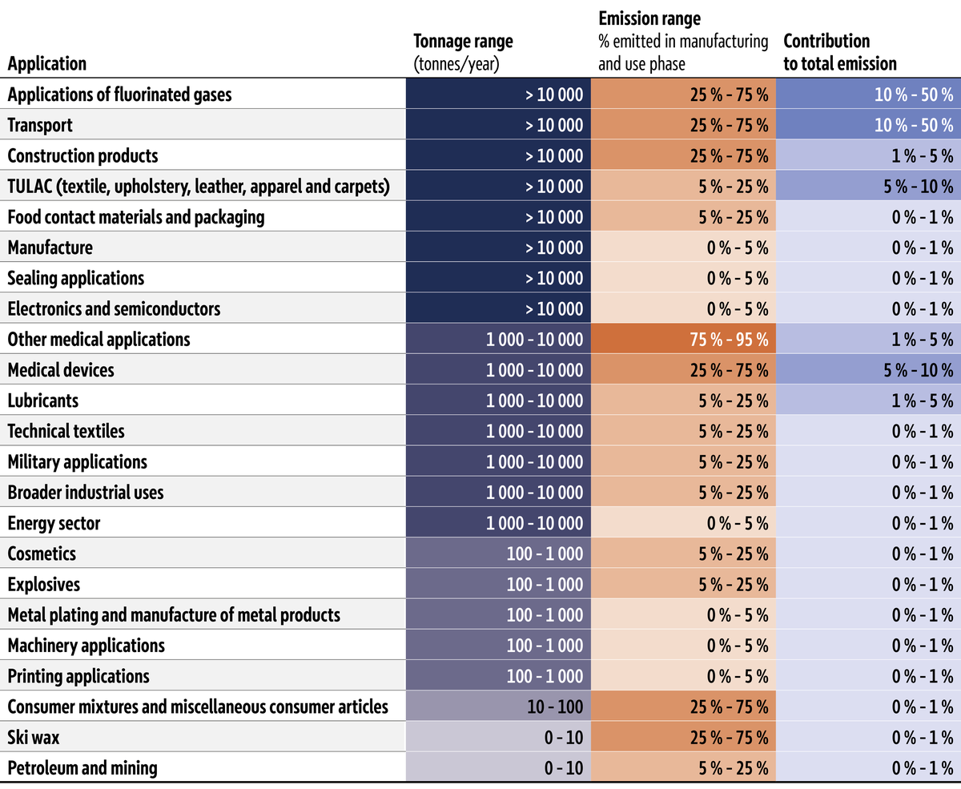Click Other medical applications row label
Screen dimensions: 961x789
(99, 339)
